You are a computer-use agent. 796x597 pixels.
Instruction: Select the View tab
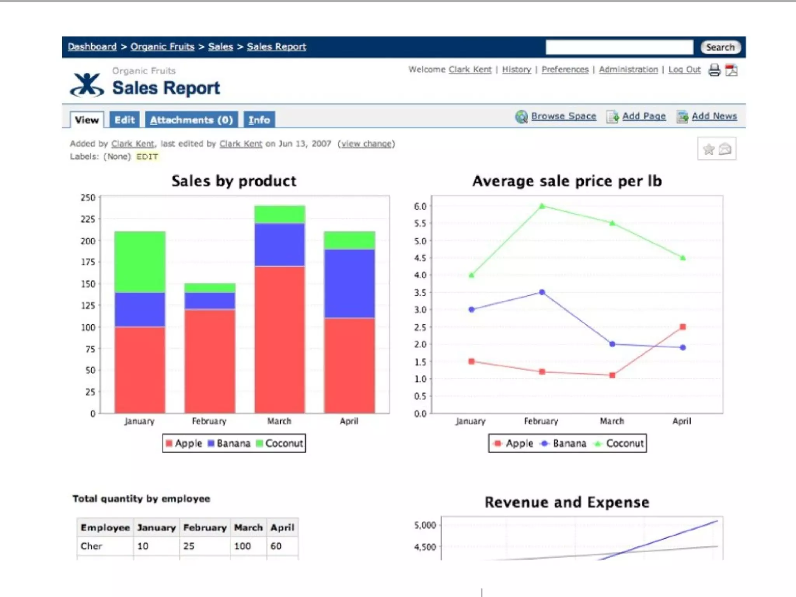coord(87,120)
